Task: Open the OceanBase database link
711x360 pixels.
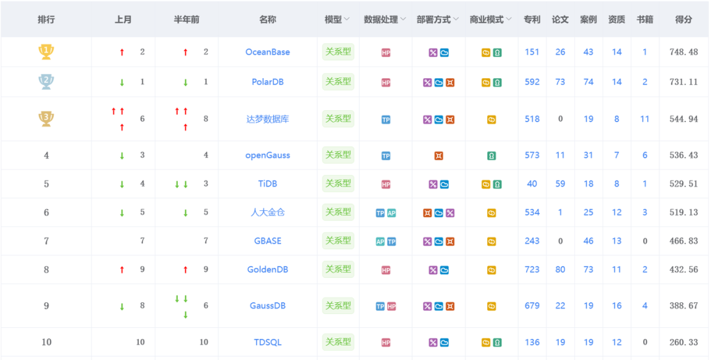Action: (267, 52)
